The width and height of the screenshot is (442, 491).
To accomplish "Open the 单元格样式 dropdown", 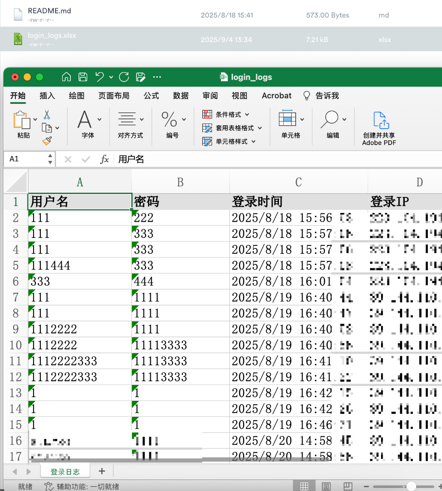I will 232,140.
